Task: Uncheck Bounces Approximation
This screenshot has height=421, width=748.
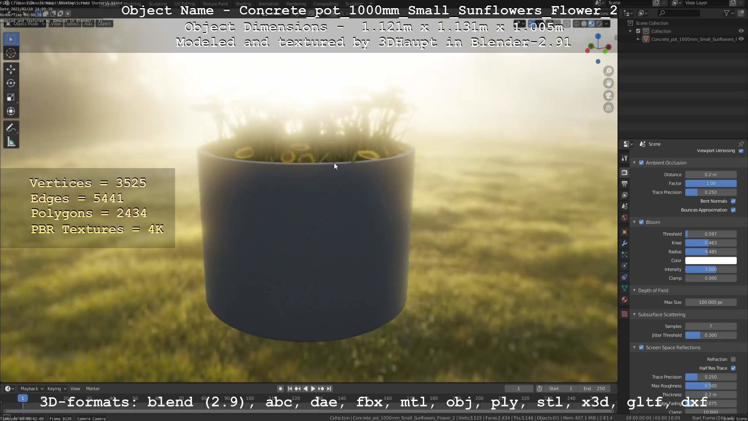Action: pyautogui.click(x=733, y=210)
